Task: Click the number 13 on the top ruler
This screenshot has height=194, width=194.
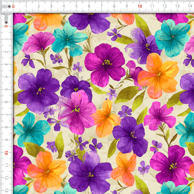Action: point(177,6)
